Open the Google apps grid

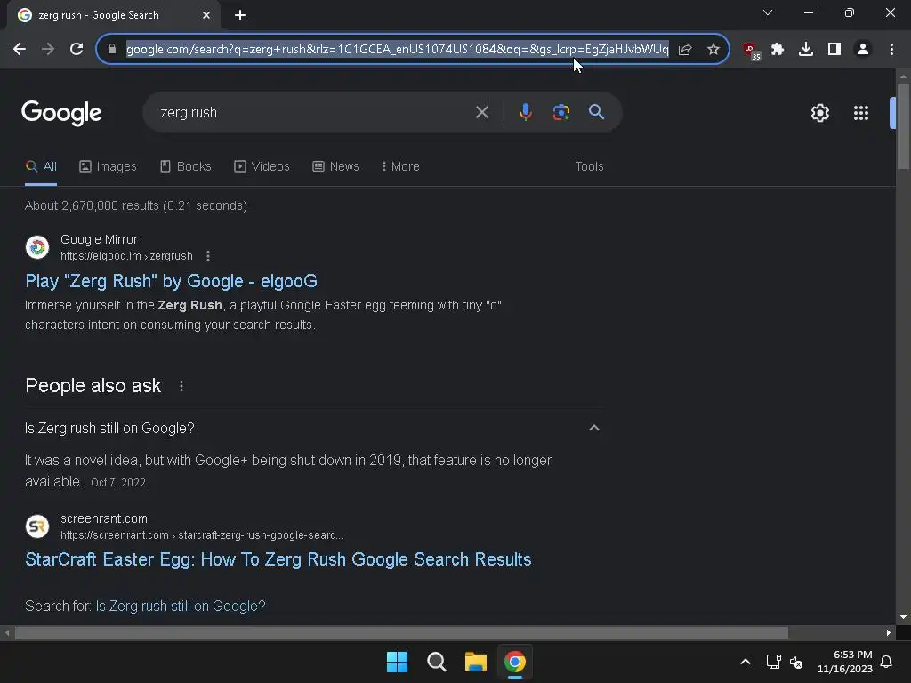pyautogui.click(x=860, y=113)
